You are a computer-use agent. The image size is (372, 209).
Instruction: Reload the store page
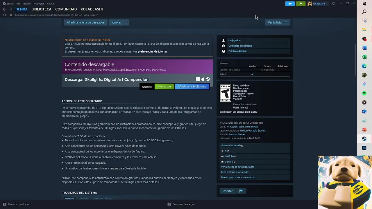(4, 15)
